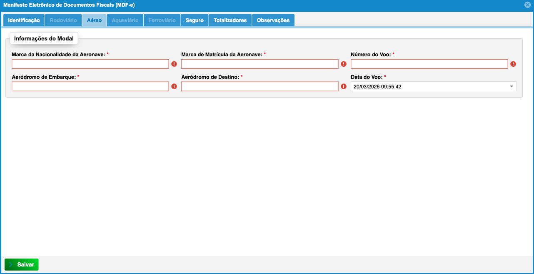
Task: Click error icon beside Aeródromo de Embarque field
Action: pyautogui.click(x=174, y=86)
